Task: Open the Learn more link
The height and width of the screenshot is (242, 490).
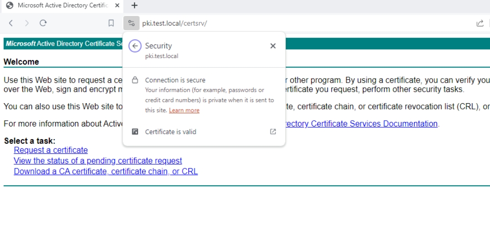Action: tap(184, 110)
